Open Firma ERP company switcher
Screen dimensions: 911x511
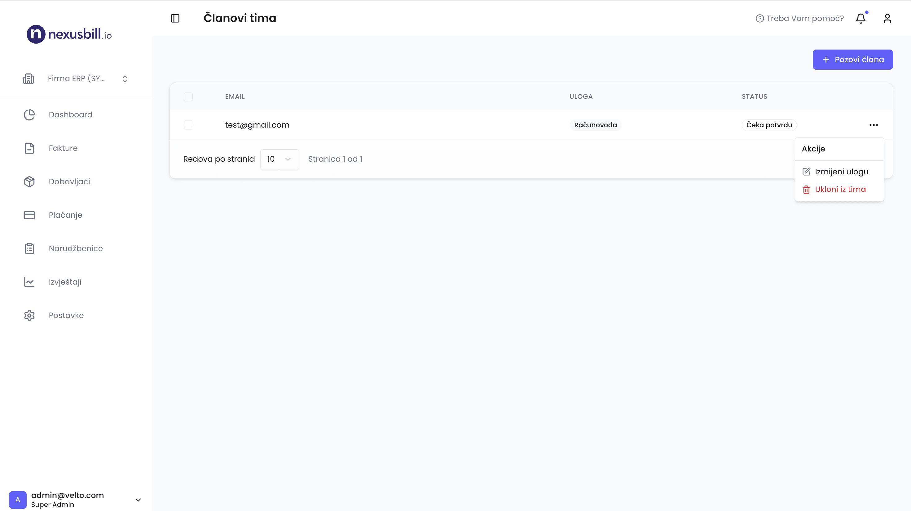tap(76, 78)
